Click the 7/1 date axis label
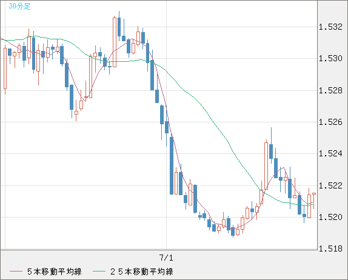 (166, 258)
